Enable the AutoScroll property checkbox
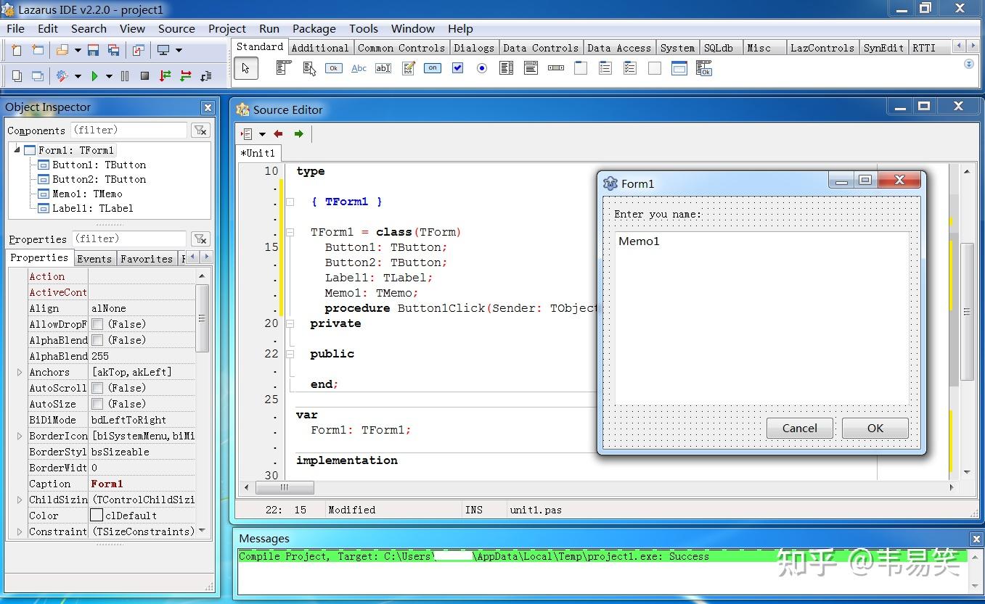The image size is (985, 604). (x=97, y=388)
